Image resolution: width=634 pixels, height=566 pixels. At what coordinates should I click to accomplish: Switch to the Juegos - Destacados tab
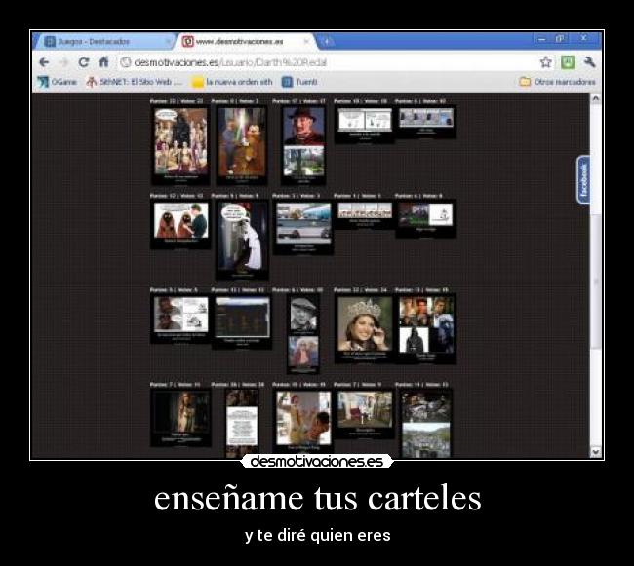point(103,41)
